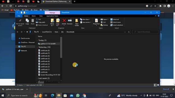Select python-3.11.4-amd64 file

[48, 44]
